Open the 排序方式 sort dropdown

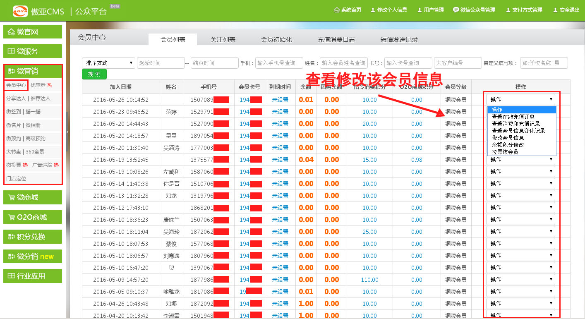[x=109, y=63]
